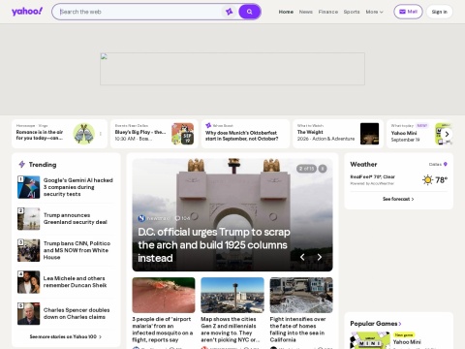Click RealFeel 78°, Clear text
The width and height of the screenshot is (465, 349).
(x=373, y=176)
